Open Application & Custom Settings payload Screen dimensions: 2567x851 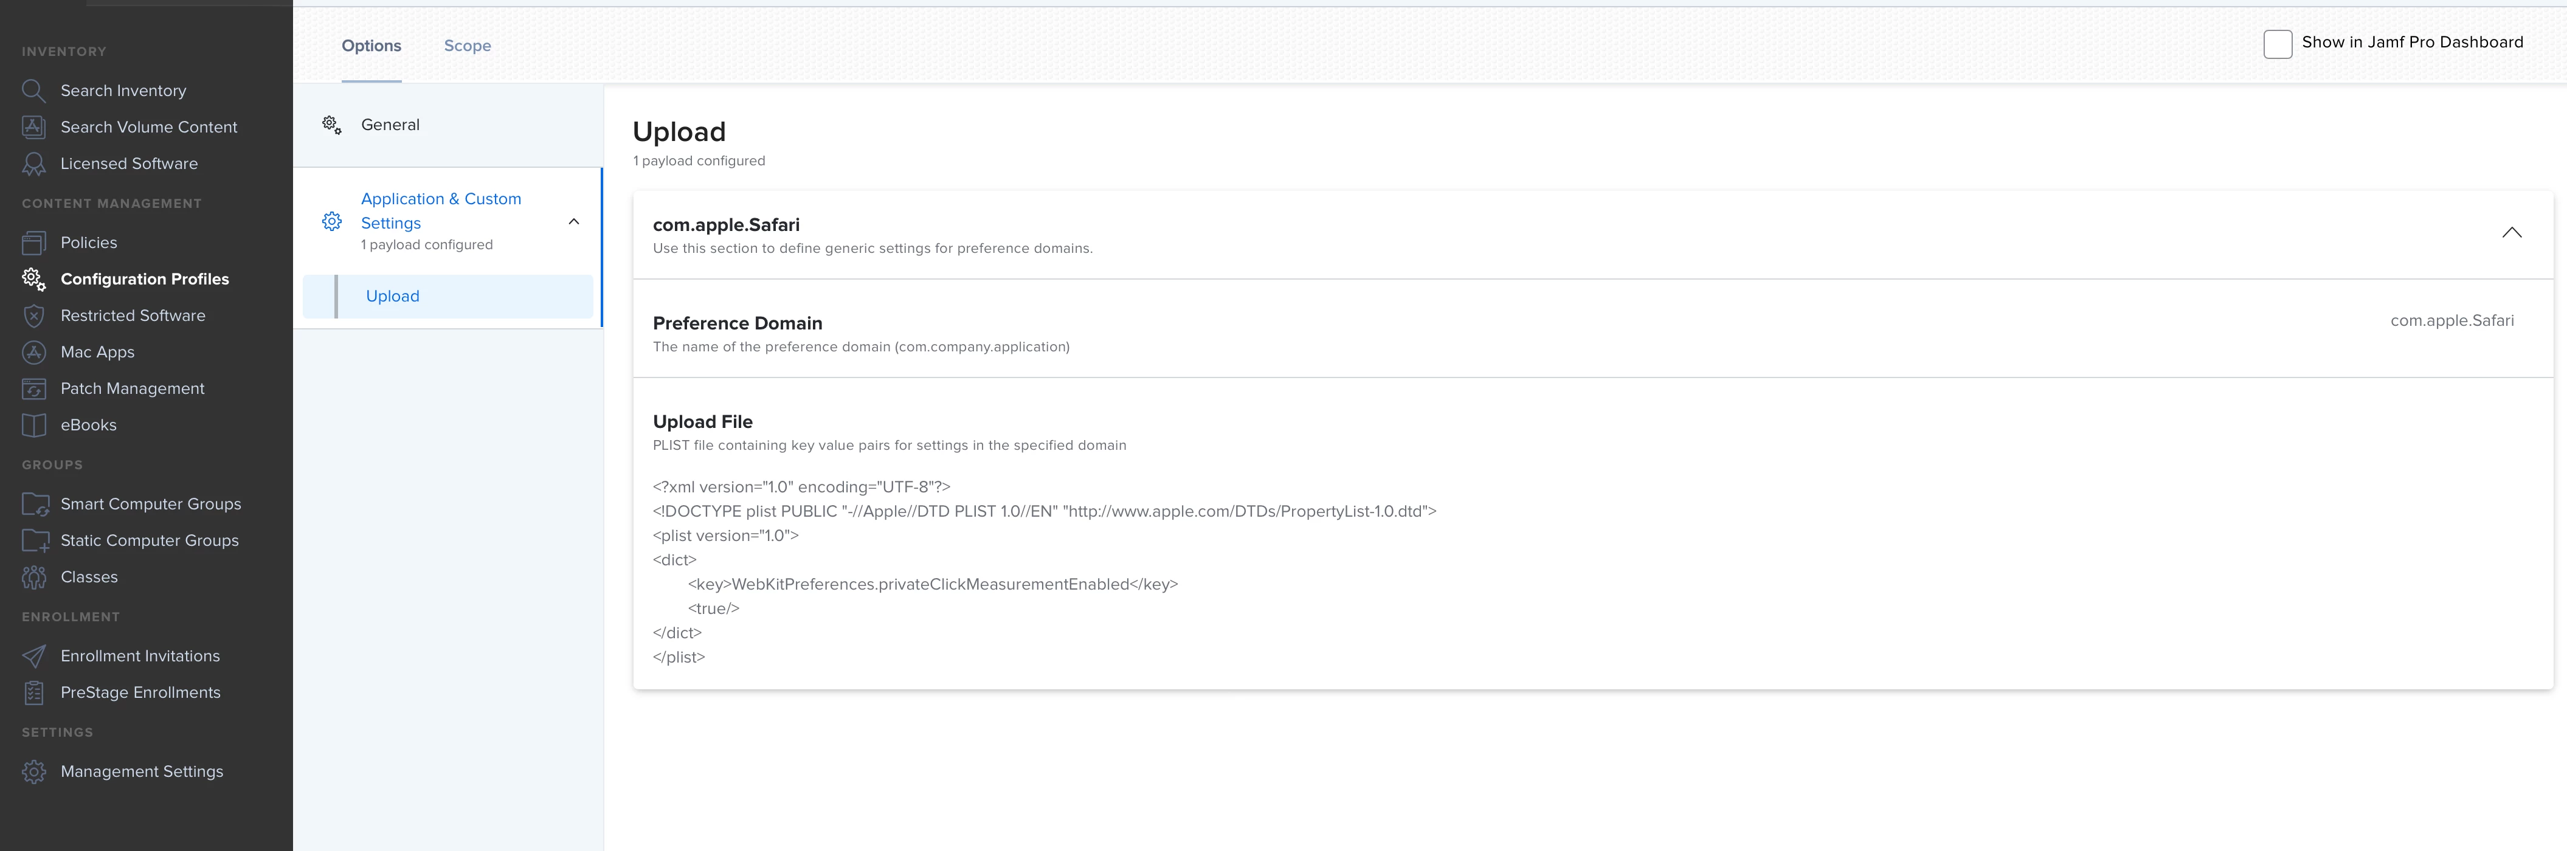coord(447,221)
